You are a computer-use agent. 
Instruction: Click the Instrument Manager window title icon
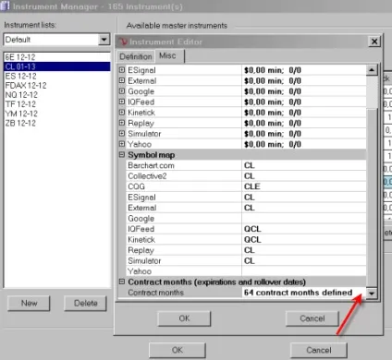click(x=5, y=6)
